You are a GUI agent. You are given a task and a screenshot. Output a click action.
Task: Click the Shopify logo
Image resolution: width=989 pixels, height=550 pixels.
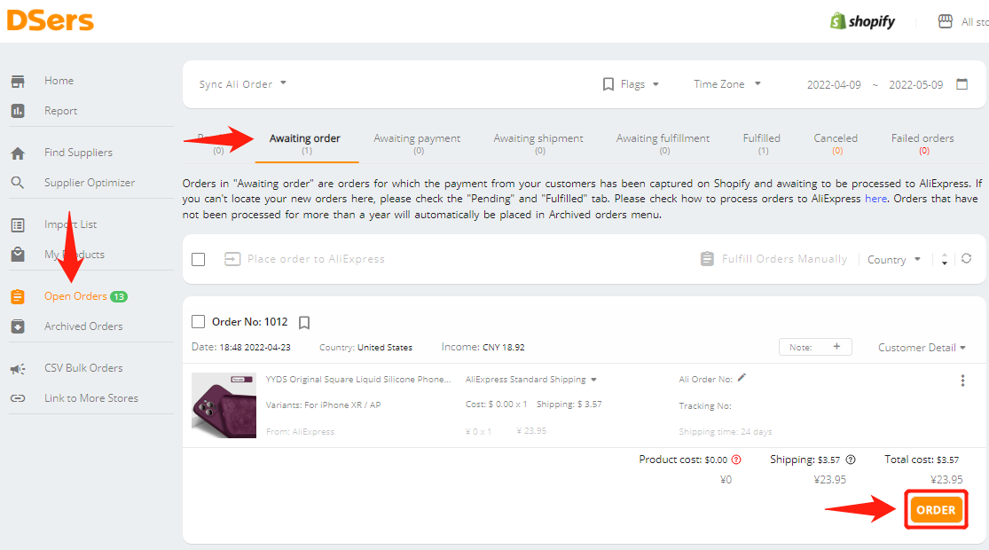(863, 20)
